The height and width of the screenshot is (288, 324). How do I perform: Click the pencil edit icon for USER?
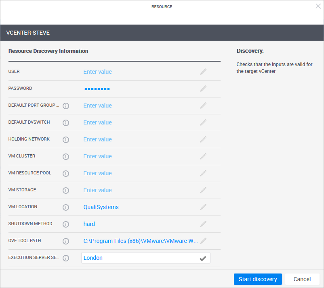point(203,72)
